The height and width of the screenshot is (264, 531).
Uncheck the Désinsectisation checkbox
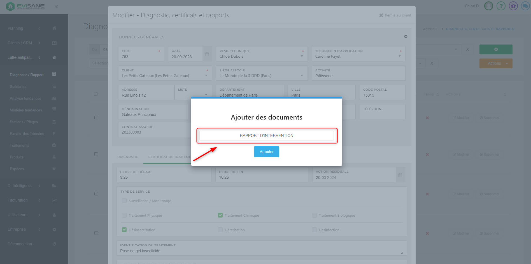pyautogui.click(x=124, y=230)
